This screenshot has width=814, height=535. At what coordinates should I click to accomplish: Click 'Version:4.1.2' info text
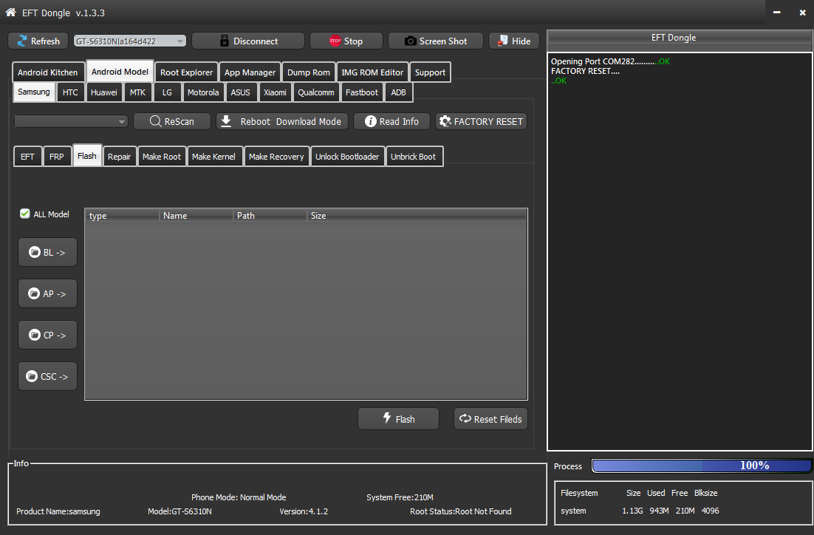coord(304,511)
